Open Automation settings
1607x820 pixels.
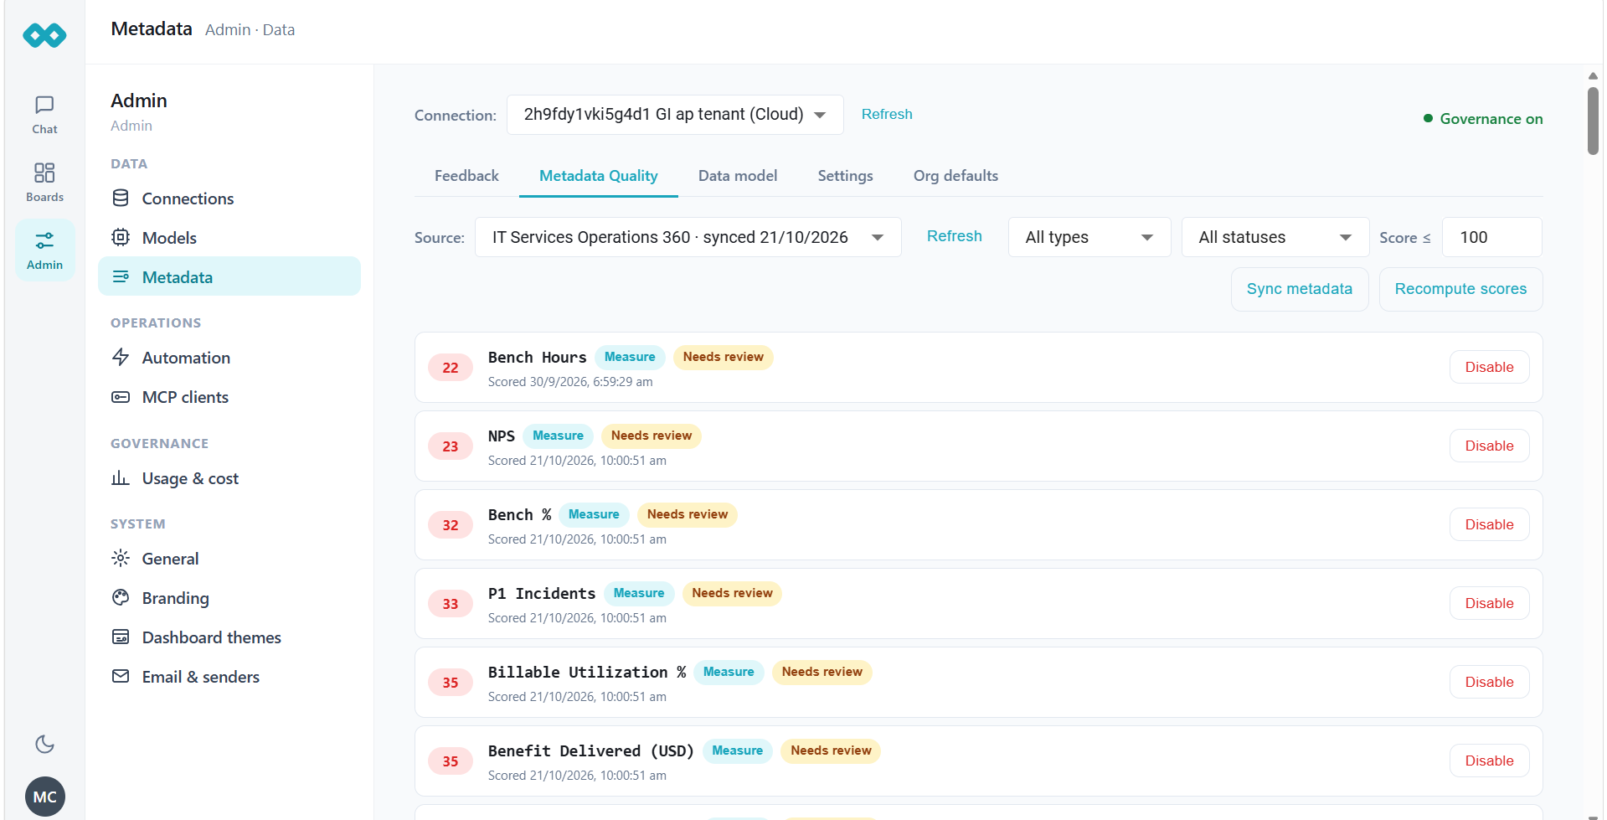229,358
